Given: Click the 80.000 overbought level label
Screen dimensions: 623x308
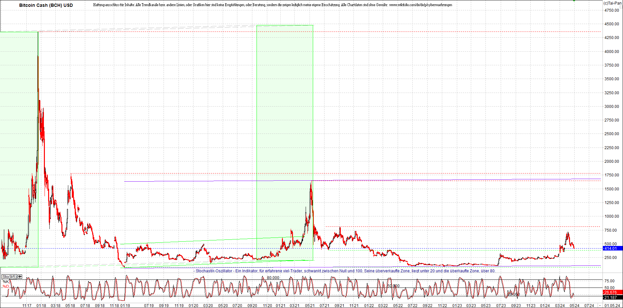Looking at the screenshot, I should [273, 277].
